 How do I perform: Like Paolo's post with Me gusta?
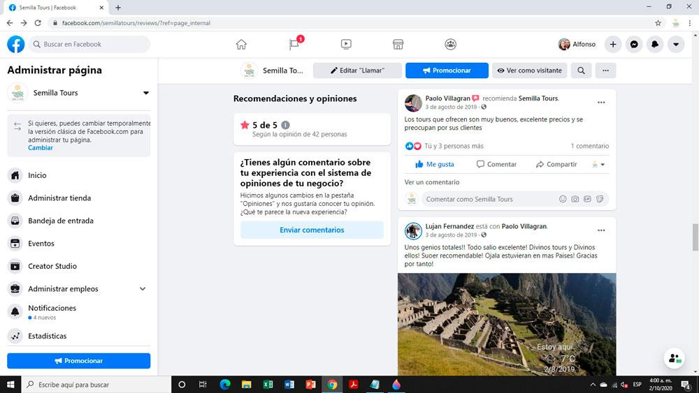pos(435,164)
